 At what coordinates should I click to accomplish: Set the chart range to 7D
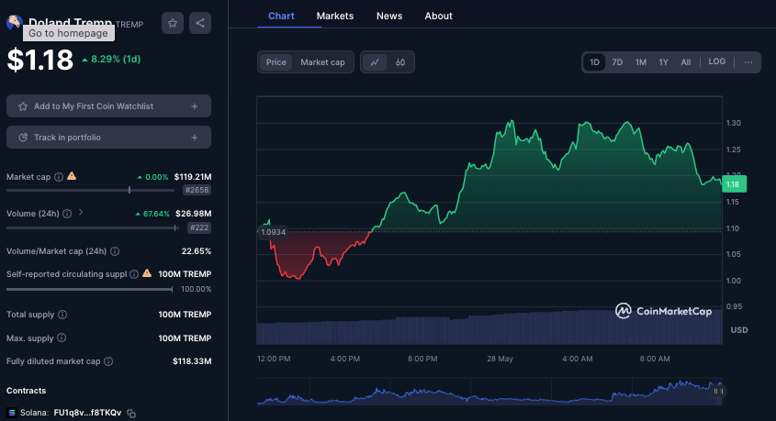coord(617,62)
